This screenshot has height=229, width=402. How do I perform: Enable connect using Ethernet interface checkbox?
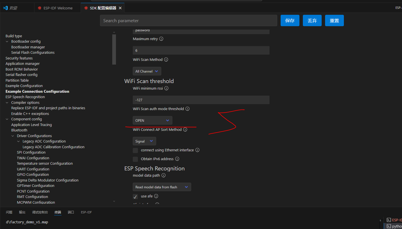[135, 150]
